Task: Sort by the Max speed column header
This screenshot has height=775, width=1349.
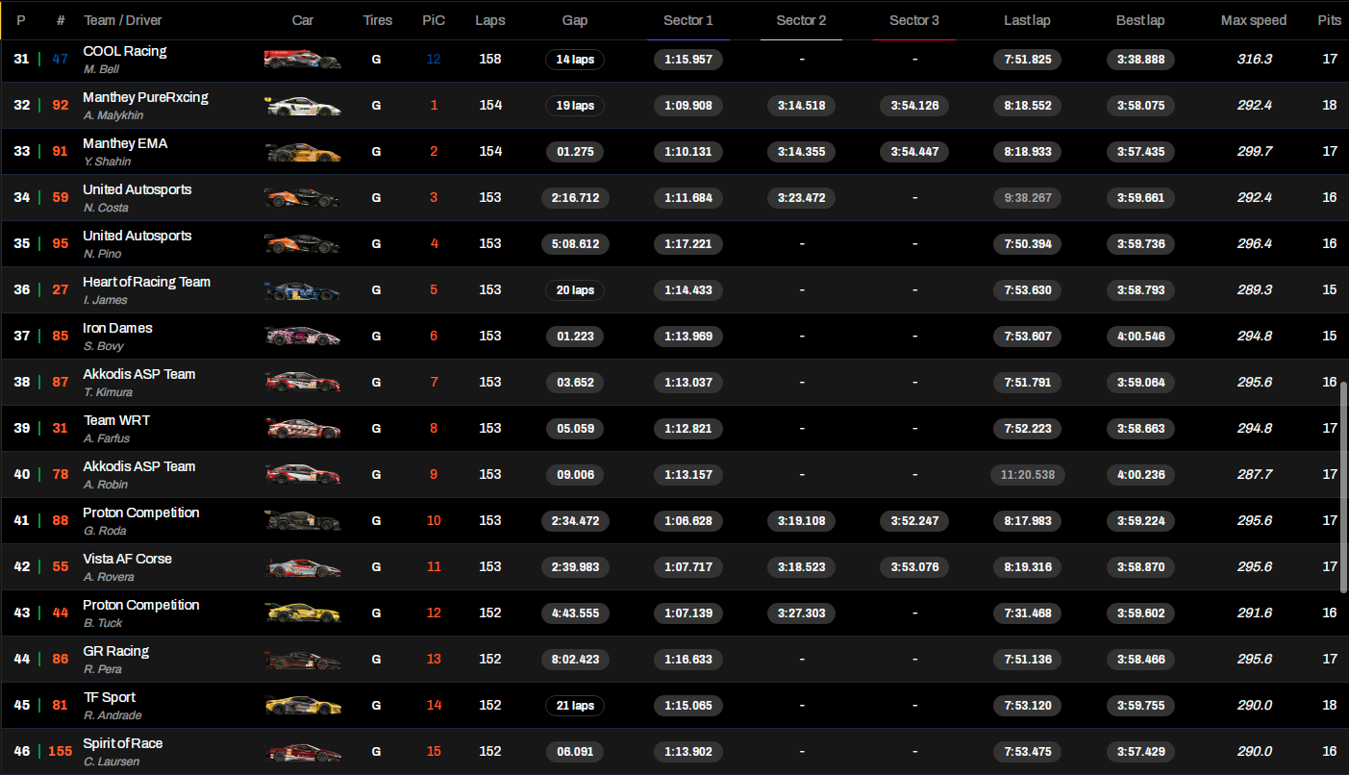Action: click(1254, 20)
